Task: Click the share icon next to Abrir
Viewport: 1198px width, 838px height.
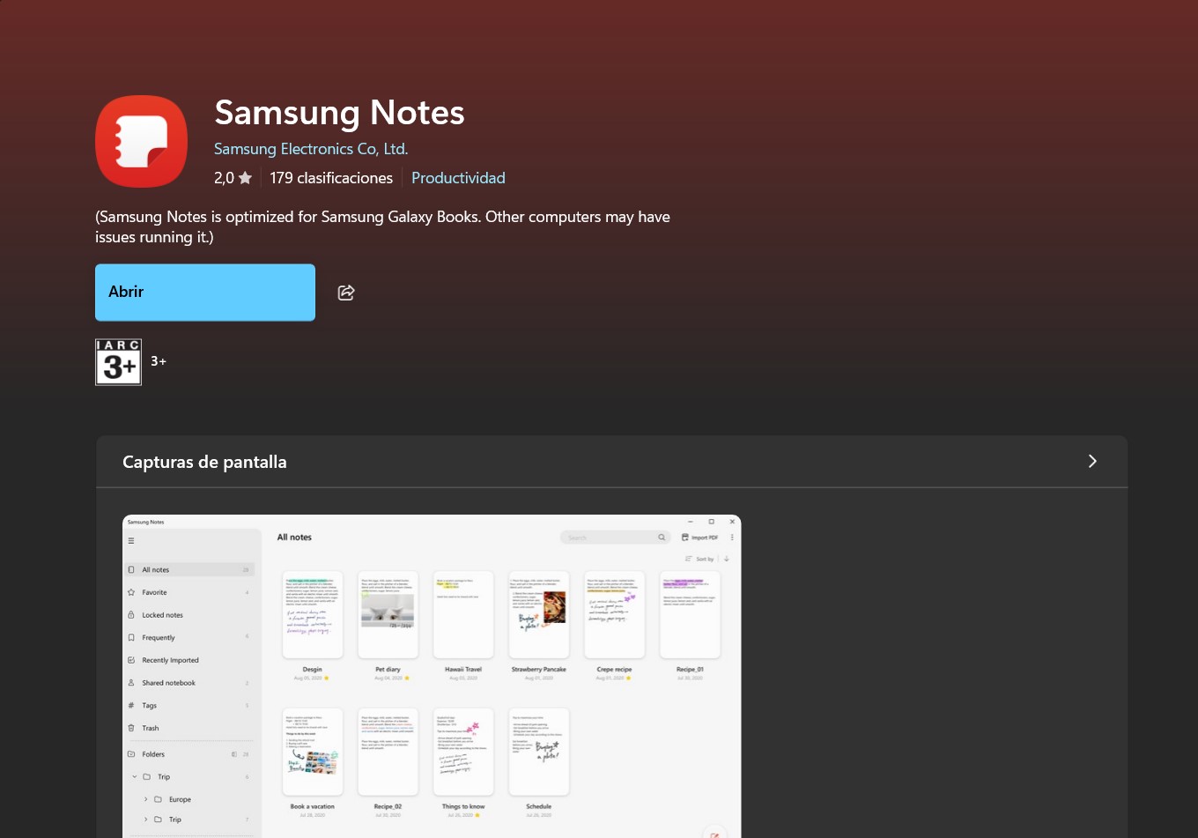Action: (346, 293)
